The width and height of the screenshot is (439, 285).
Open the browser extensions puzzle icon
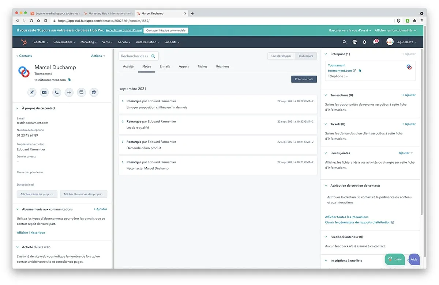click(414, 21)
